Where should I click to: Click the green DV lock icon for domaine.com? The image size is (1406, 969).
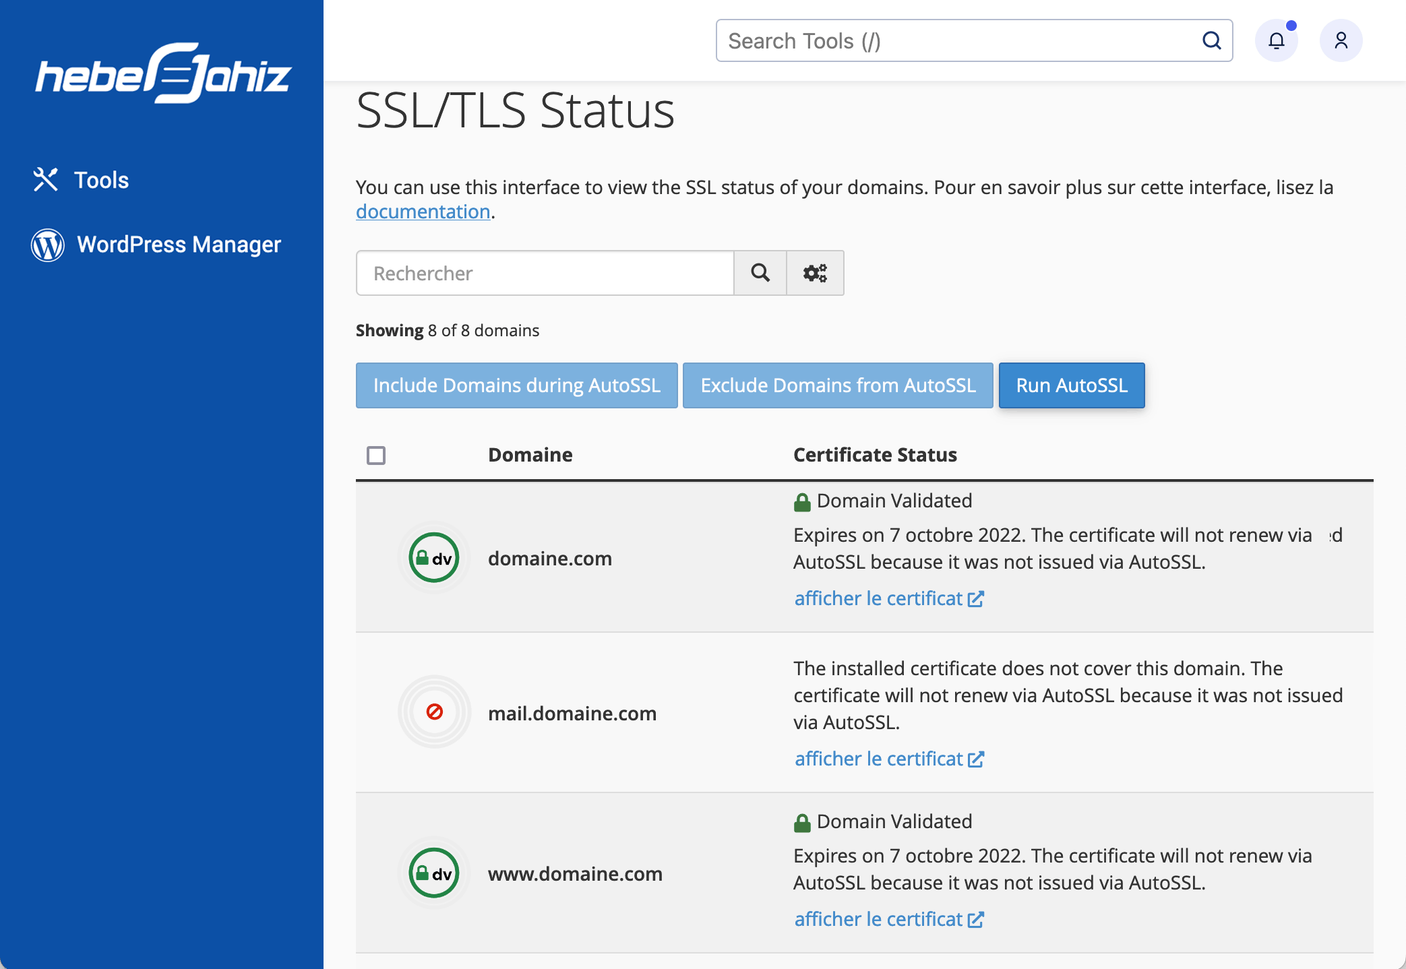[x=433, y=557]
